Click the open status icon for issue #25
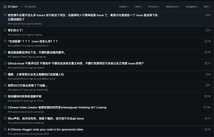 (5, 107)
